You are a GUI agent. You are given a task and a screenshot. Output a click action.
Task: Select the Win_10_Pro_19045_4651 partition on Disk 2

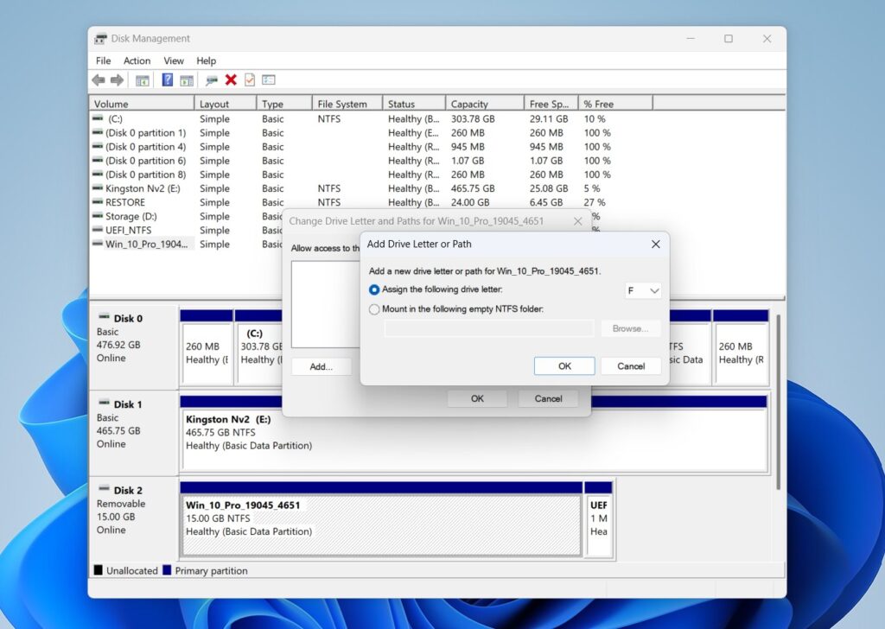pos(381,526)
